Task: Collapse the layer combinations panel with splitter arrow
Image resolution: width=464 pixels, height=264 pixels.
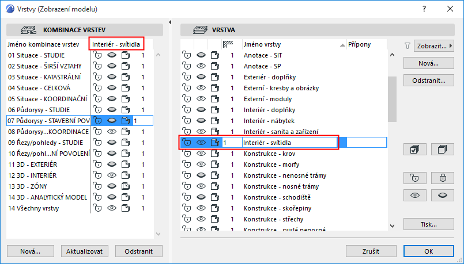Action: click(170, 22)
